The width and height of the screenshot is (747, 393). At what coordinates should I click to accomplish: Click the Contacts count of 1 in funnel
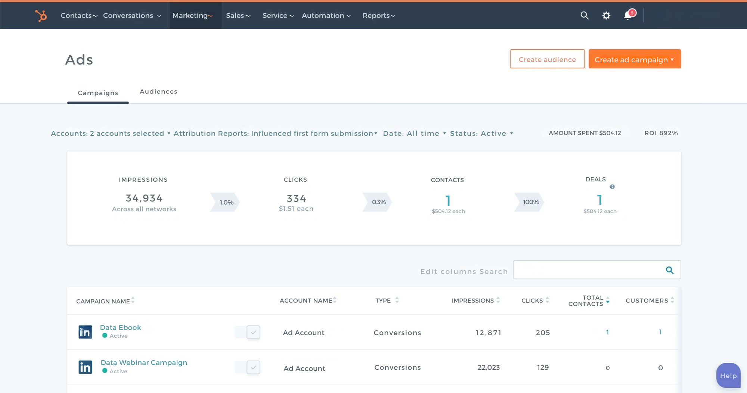click(x=448, y=201)
